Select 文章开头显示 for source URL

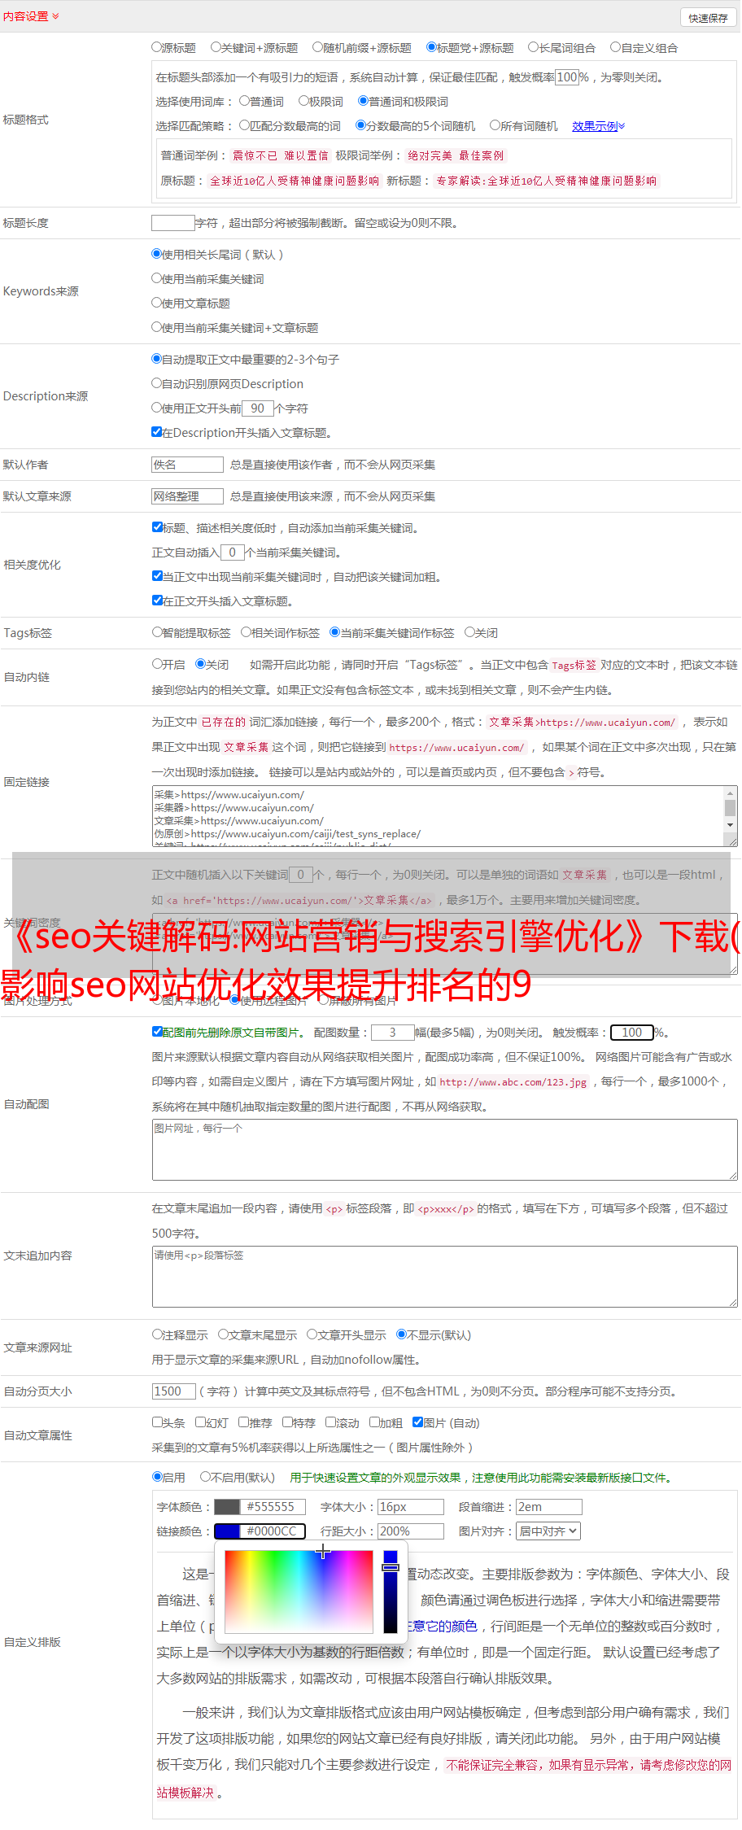coord(312,1334)
